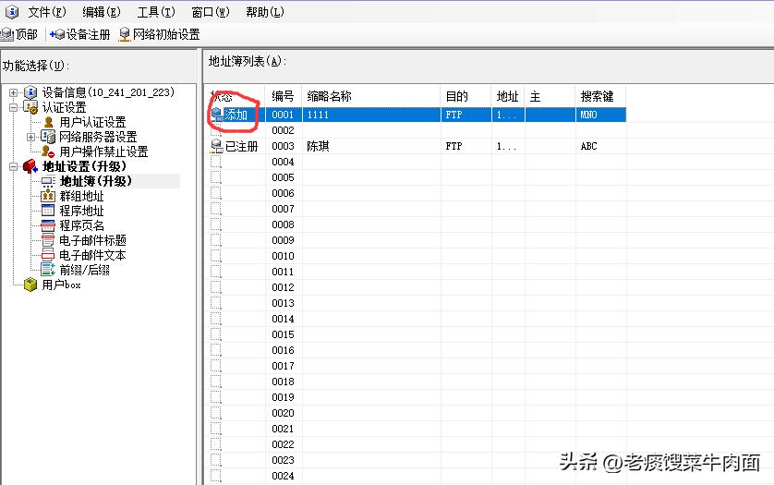The height and width of the screenshot is (485, 774).
Task: Sort by the 缩略名称 column header
Action: [x=371, y=96]
